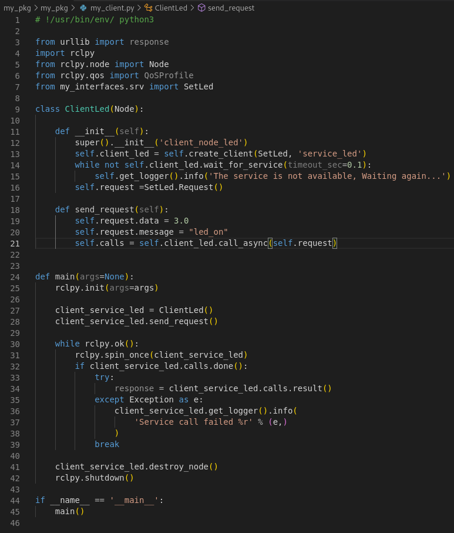Select ClientLed class breadcrumb

click(x=171, y=8)
